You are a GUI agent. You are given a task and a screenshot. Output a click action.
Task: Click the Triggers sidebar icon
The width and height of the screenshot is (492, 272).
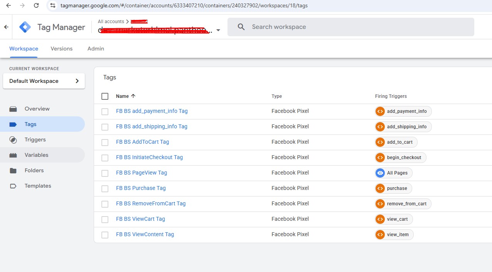tap(13, 140)
